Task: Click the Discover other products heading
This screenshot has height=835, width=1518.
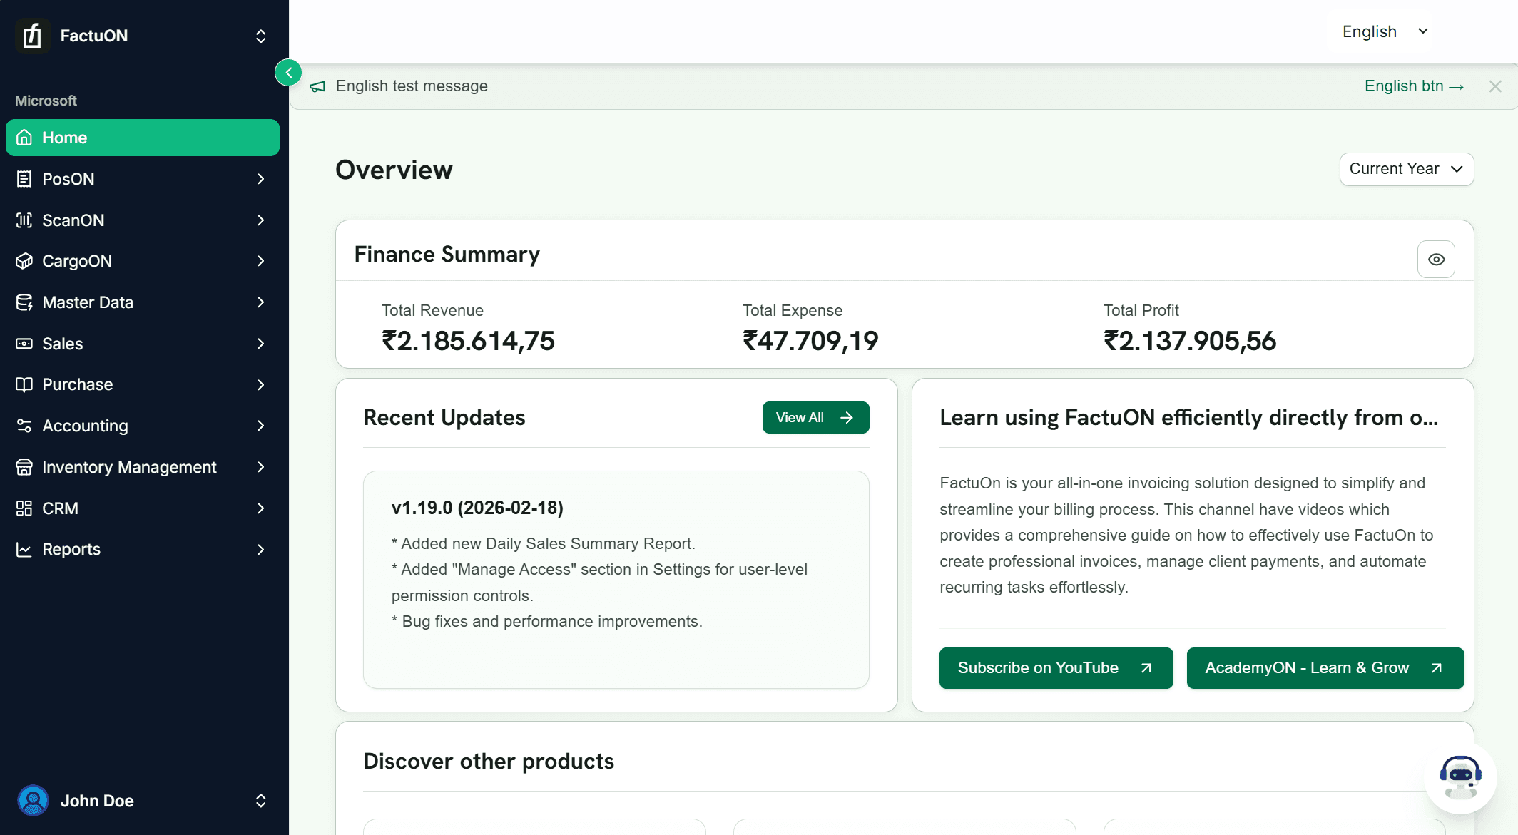Action: [x=489, y=761]
